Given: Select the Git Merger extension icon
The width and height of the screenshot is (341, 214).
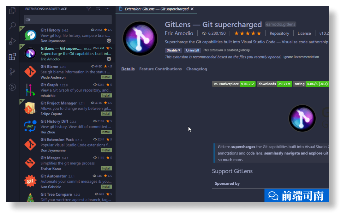Looking at the screenshot, I should (x=30, y=163).
